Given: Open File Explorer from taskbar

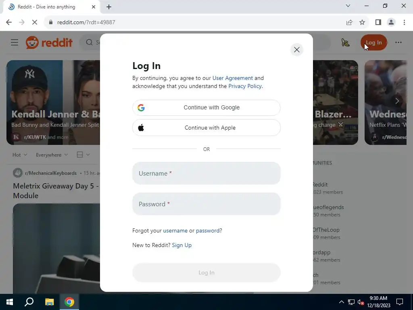Looking at the screenshot, I should [49, 302].
